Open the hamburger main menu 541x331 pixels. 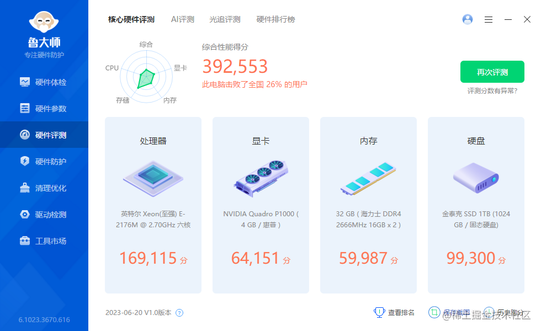tap(488, 20)
